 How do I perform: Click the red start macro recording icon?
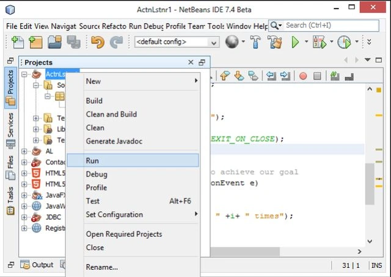pyautogui.click(x=303, y=76)
